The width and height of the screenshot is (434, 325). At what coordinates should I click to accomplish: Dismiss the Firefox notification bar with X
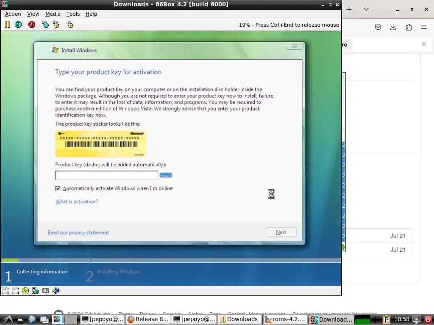[424, 44]
